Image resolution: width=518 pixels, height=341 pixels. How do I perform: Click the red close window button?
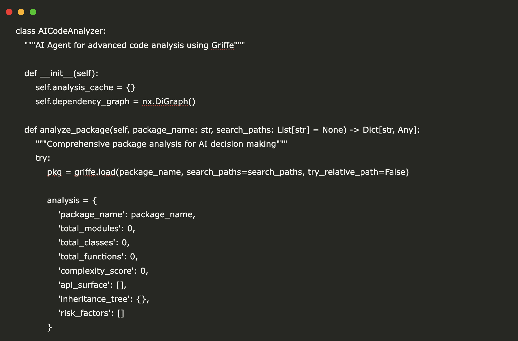pyautogui.click(x=9, y=12)
